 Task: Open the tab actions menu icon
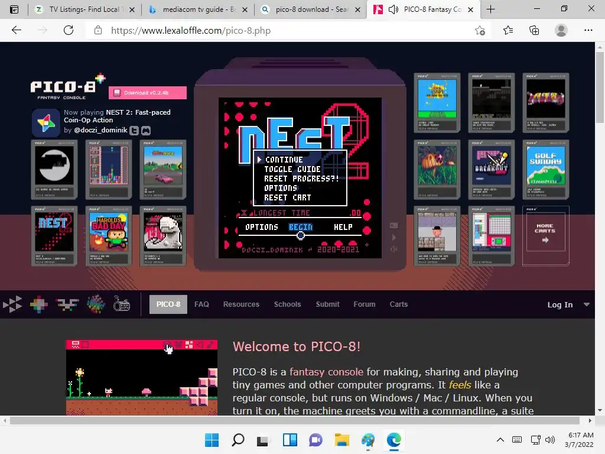(14, 9)
